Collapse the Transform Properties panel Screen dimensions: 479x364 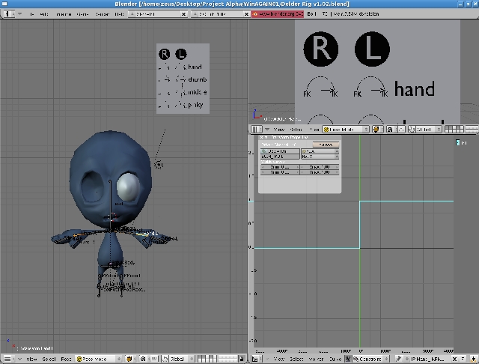tap(266, 138)
